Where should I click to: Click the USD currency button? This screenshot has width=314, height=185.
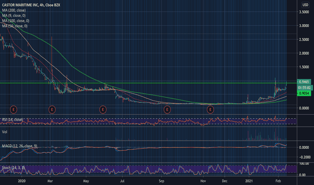pyautogui.click(x=305, y=5)
